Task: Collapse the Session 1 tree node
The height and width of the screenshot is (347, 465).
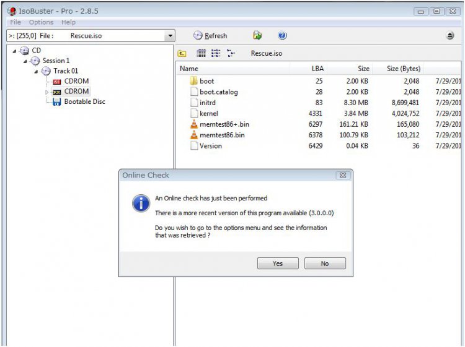Action: [x=25, y=61]
